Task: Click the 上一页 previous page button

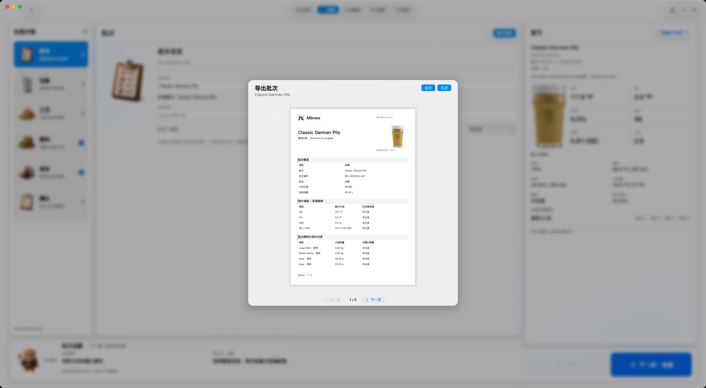Action: (333, 300)
